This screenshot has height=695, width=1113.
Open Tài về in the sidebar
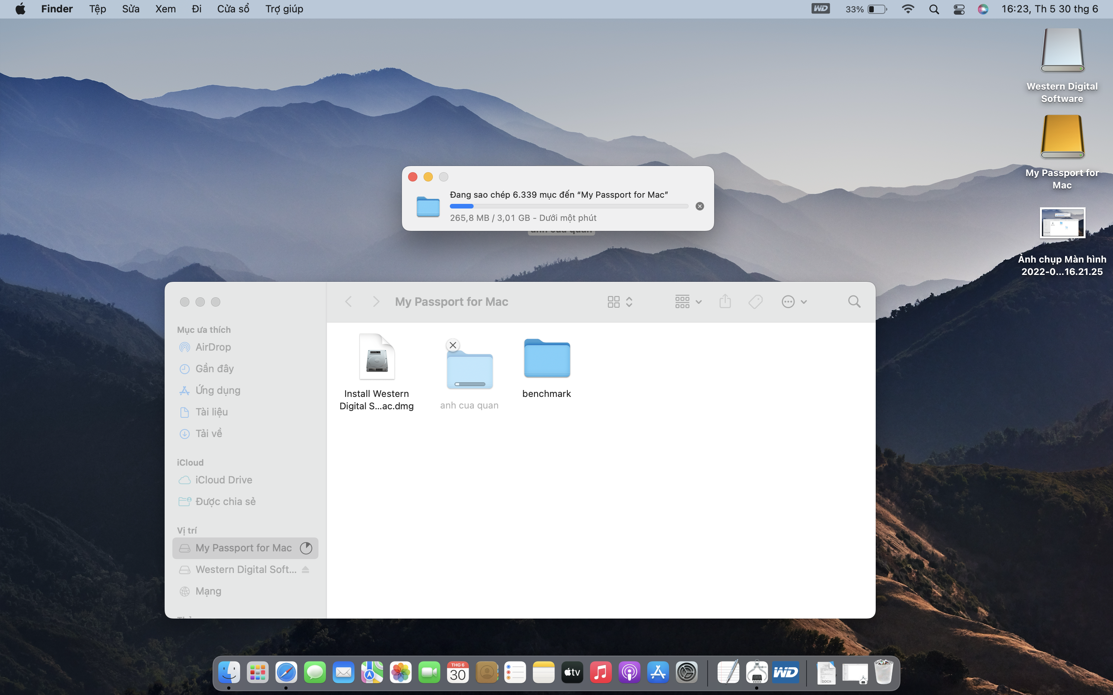(x=245, y=434)
